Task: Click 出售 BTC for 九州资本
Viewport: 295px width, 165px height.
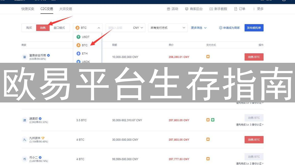Action: 254,140
